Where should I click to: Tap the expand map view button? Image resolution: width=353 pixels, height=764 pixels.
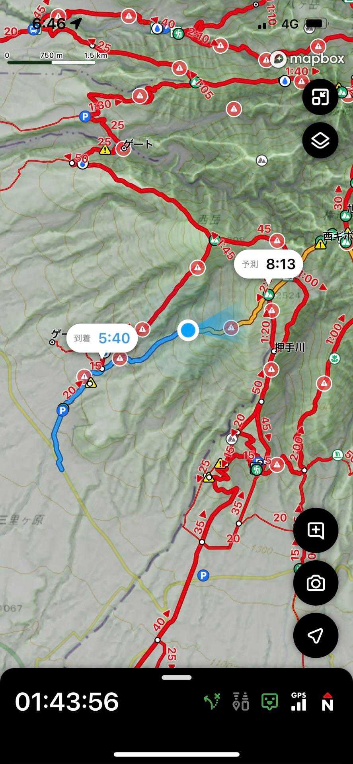coord(320,97)
